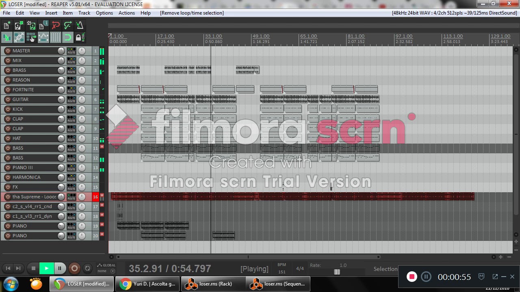Toggle auto-crossfade toolbar icon

point(6,38)
